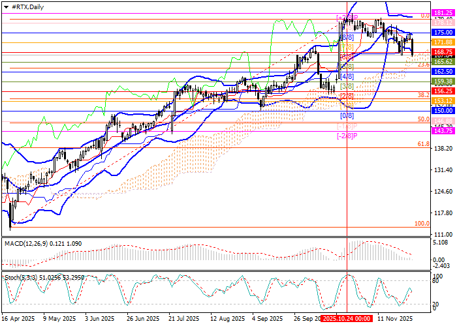Viewport: 457px width, 326px height.
Task: Click the orange 171.88 price level tag
Action: click(444, 42)
